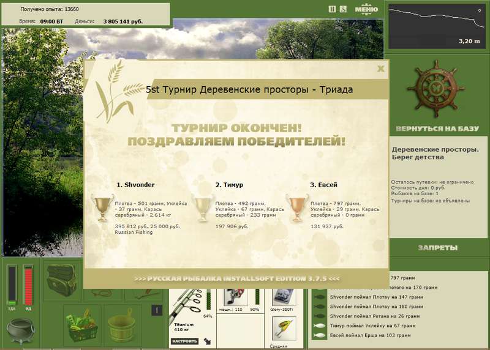Click the arrow icon next to НАСТРОИТЬ

(207, 341)
